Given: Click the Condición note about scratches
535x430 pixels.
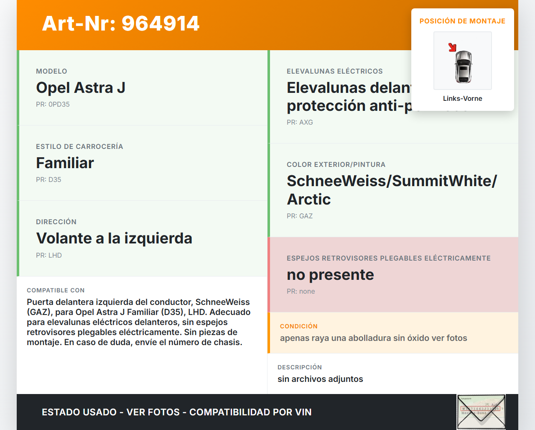Looking at the screenshot, I should point(373,338).
